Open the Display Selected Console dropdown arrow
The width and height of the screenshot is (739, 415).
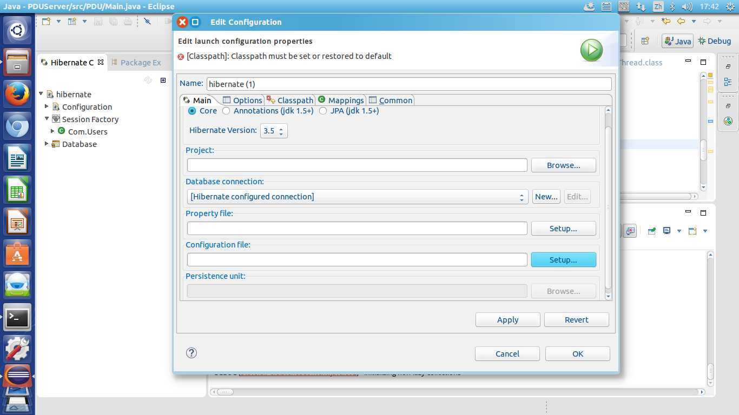(679, 231)
